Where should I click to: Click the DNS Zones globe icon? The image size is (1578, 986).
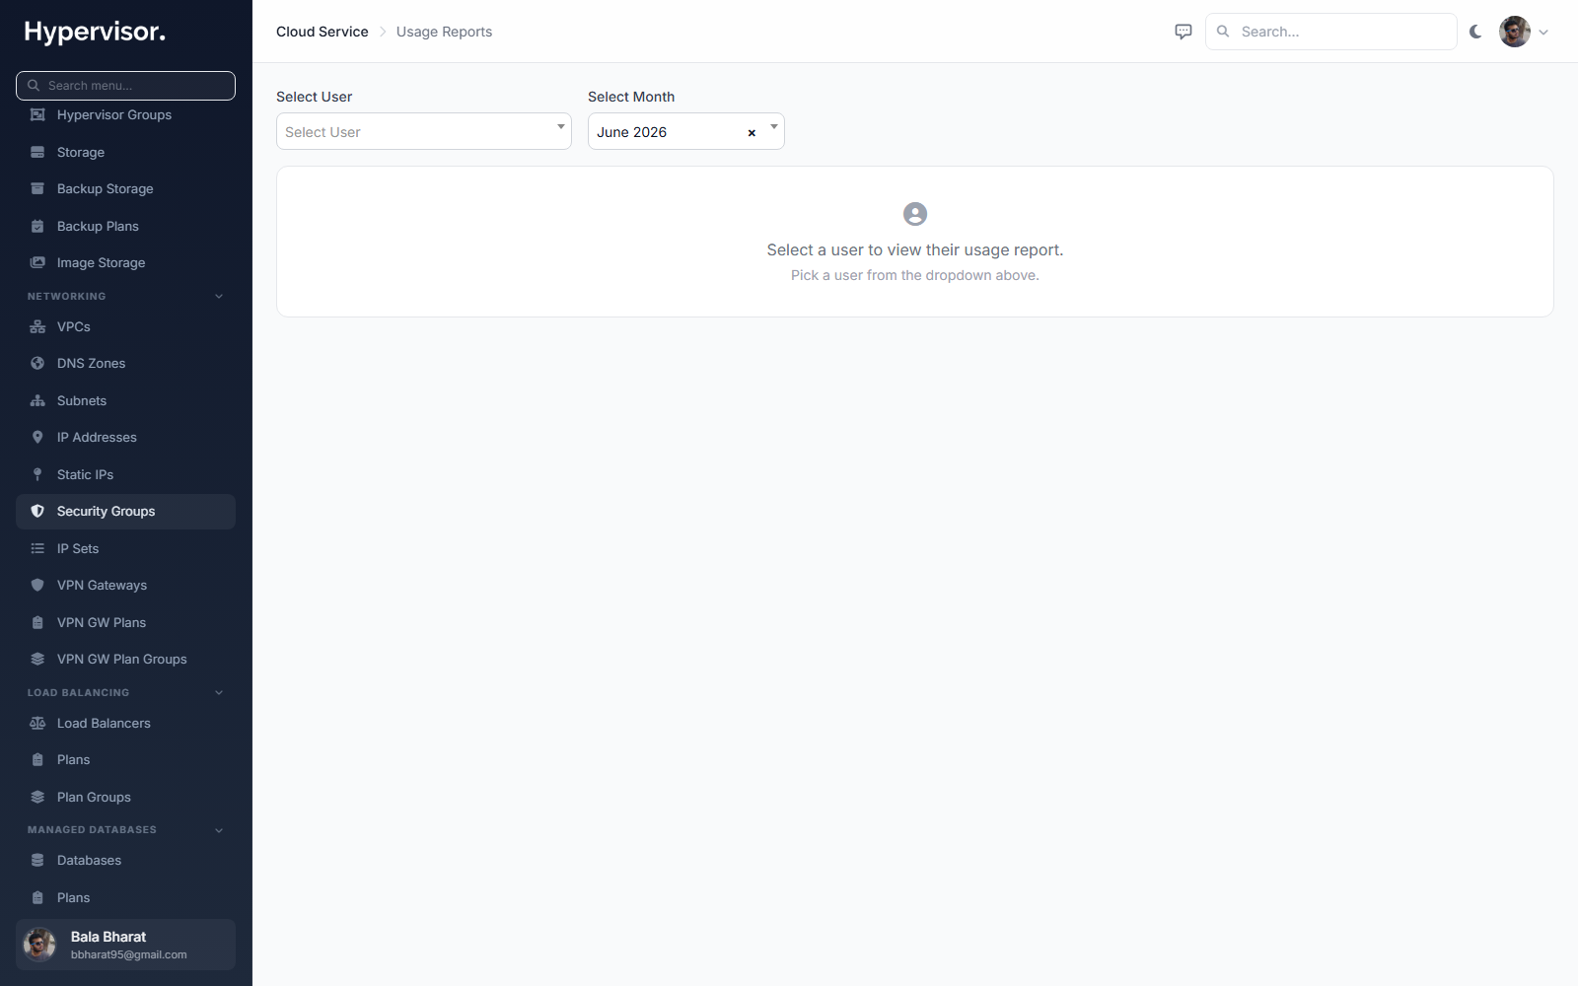(x=37, y=364)
